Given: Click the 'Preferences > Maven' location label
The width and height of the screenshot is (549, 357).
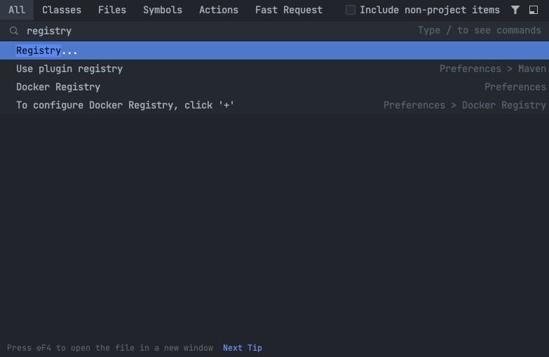Looking at the screenshot, I should point(492,69).
